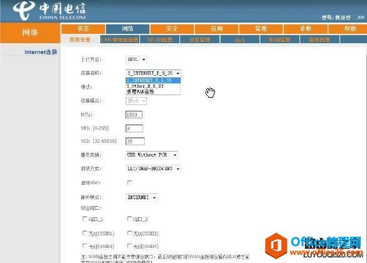Check the 无线(SSID2) checkbox
This screenshot has height=263, width=367.
pyautogui.click(x=129, y=233)
